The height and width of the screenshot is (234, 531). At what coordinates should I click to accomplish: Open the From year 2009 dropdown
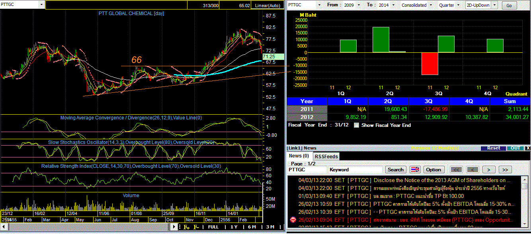(359, 5)
